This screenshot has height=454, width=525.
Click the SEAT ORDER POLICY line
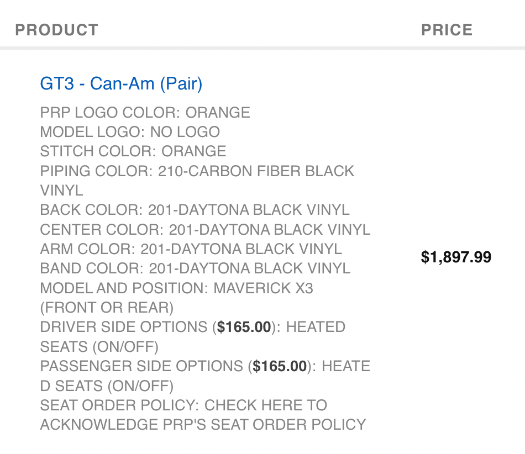click(x=183, y=405)
